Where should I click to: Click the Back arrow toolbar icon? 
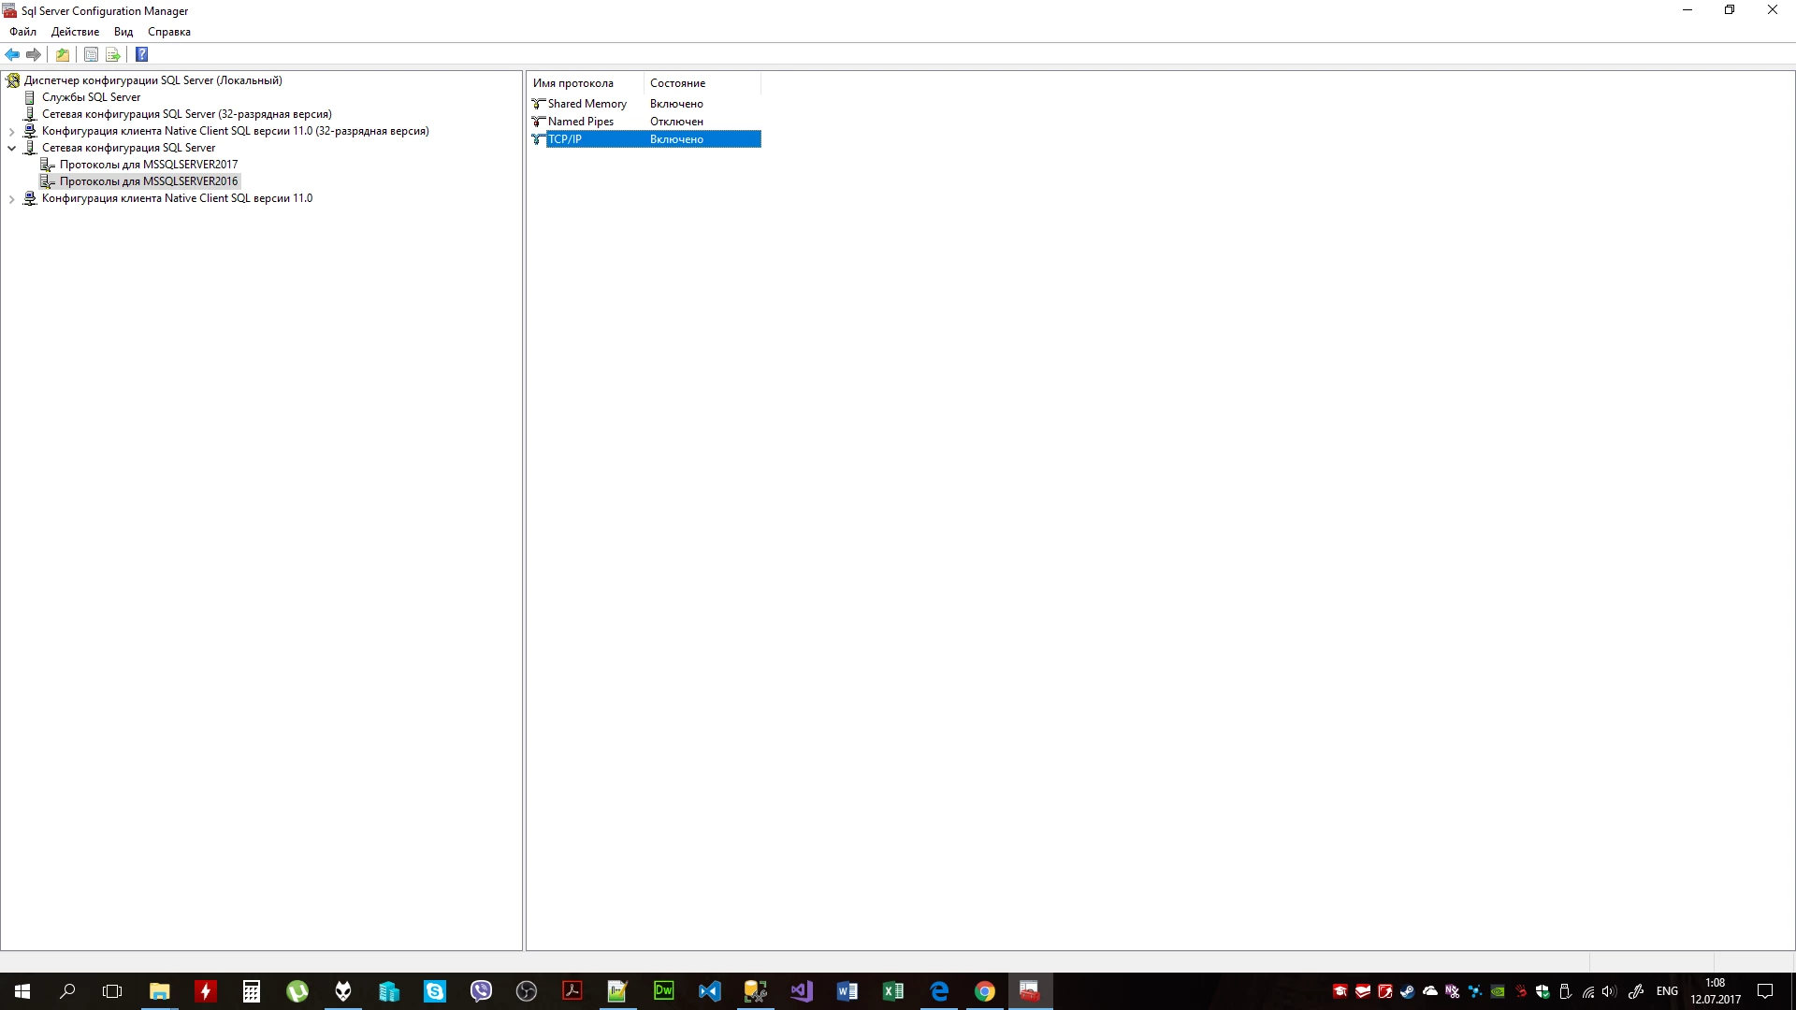tap(12, 54)
